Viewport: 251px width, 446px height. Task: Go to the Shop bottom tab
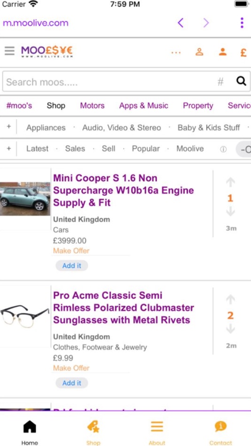[93, 432]
